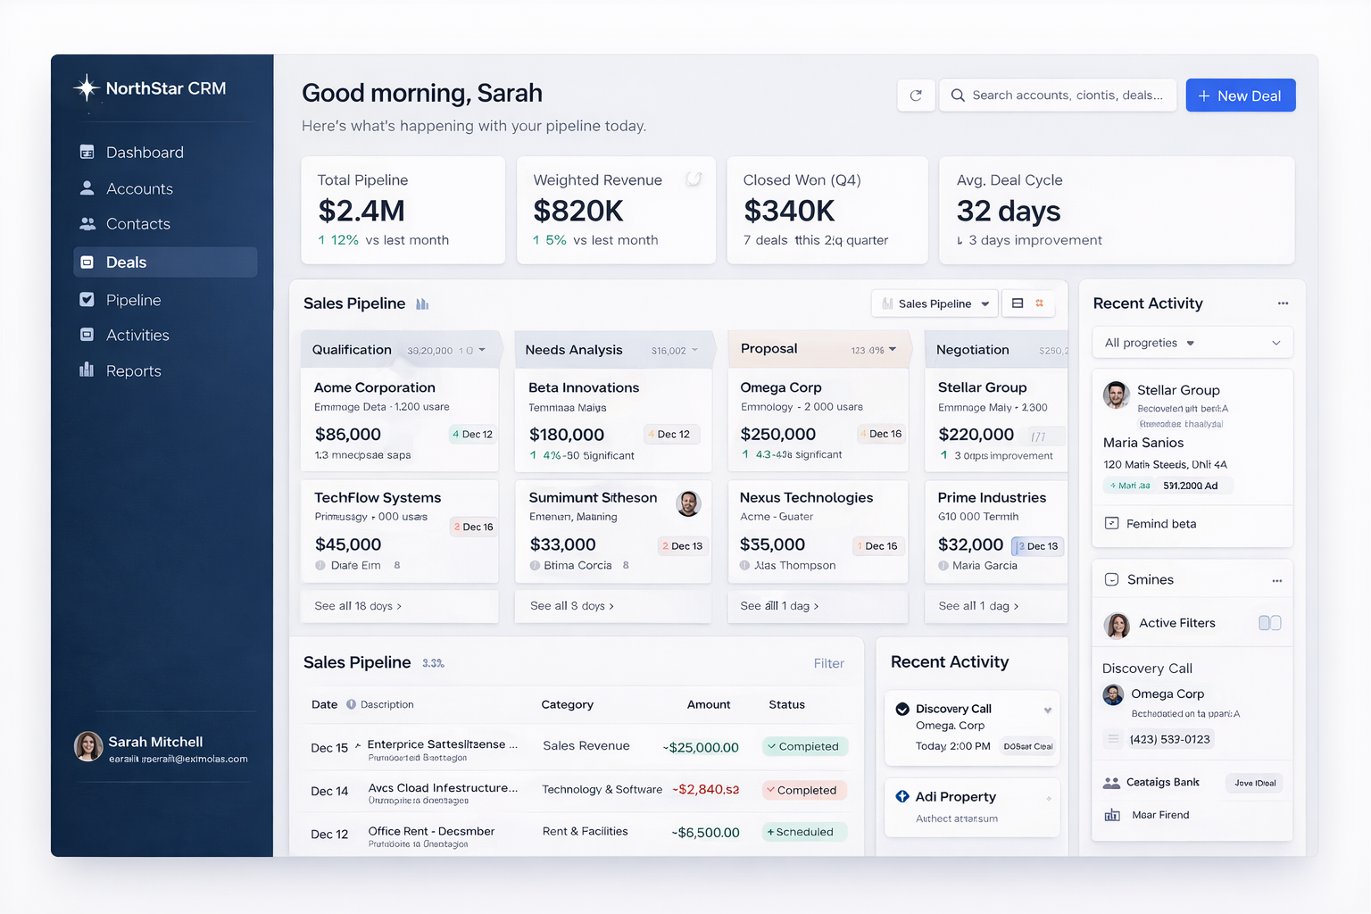Image resolution: width=1371 pixels, height=914 pixels.
Task: Switch to orange grid view icon
Action: (x=1040, y=303)
